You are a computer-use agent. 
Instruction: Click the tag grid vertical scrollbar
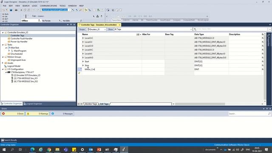coord(265,68)
